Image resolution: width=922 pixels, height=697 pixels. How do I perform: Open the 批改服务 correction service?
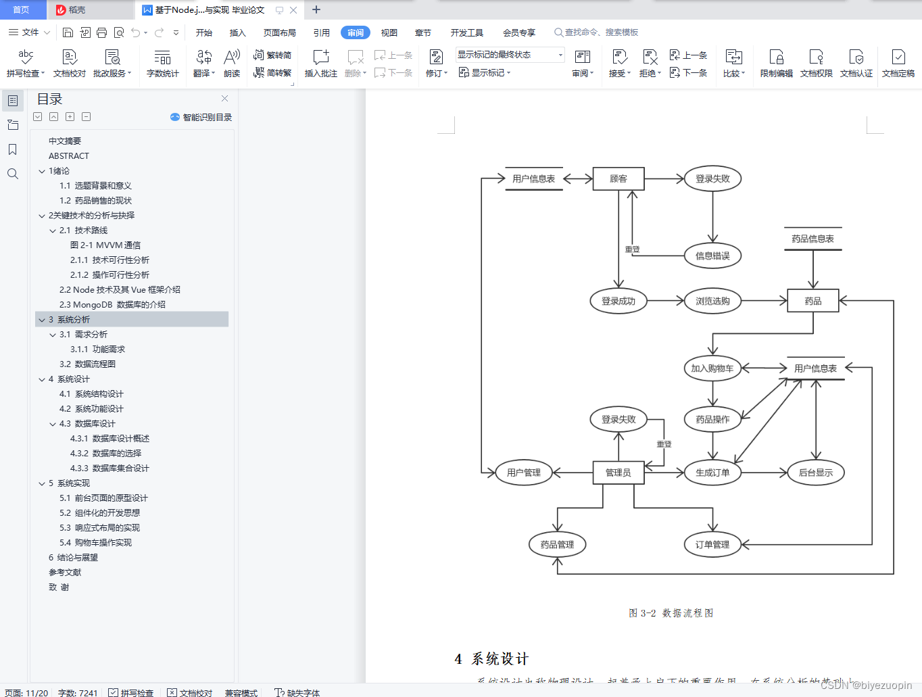(x=112, y=63)
